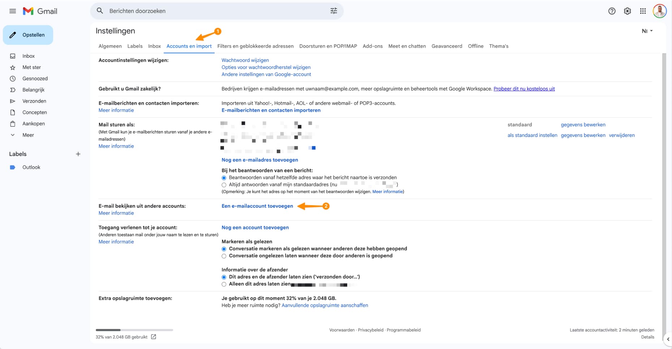Image resolution: width=672 pixels, height=349 pixels.
Task: Click the 'Wachtwoord wijzigen' link
Action: coord(245,60)
